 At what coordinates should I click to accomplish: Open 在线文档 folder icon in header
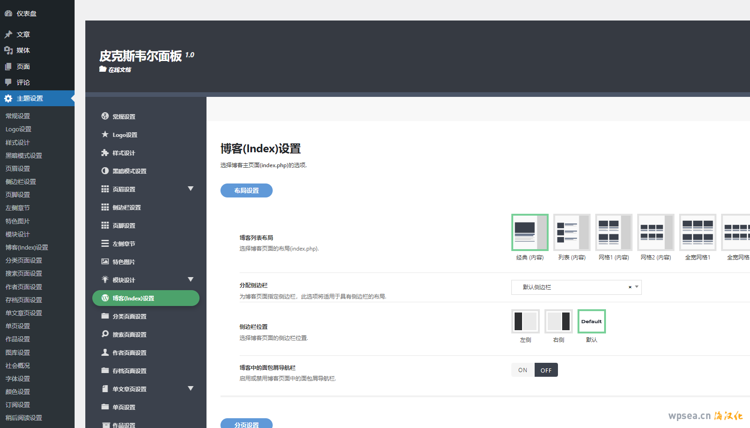(103, 69)
